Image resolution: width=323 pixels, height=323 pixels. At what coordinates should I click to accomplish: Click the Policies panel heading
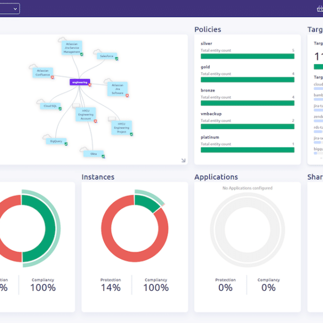pos(208,29)
